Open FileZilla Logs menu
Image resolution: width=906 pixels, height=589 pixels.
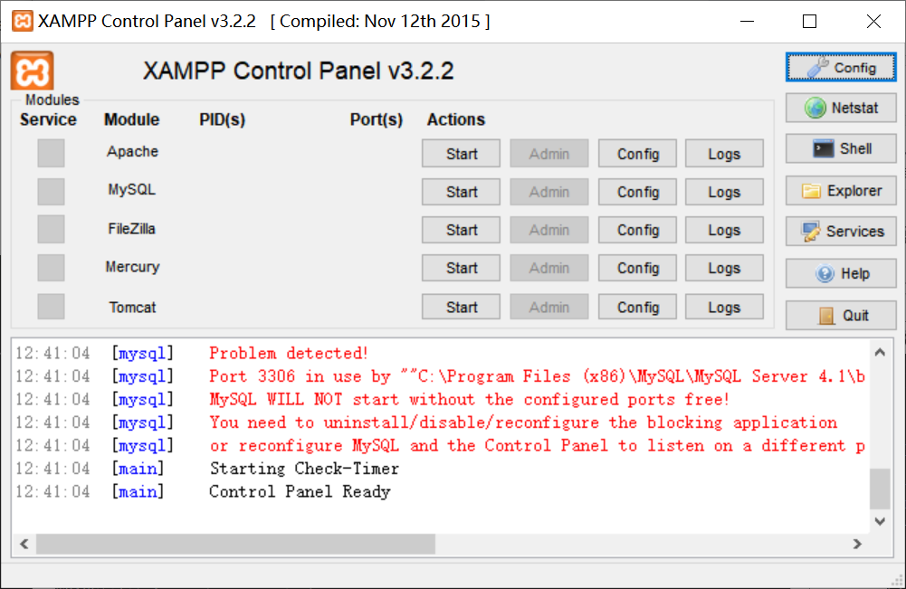tap(725, 230)
